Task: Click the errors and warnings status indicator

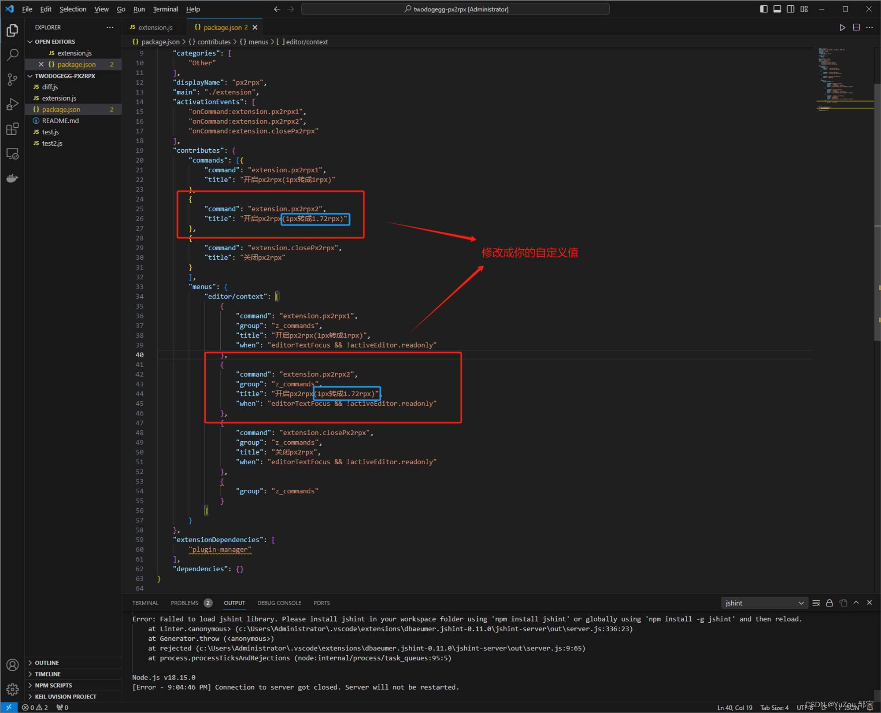Action: 35,708
